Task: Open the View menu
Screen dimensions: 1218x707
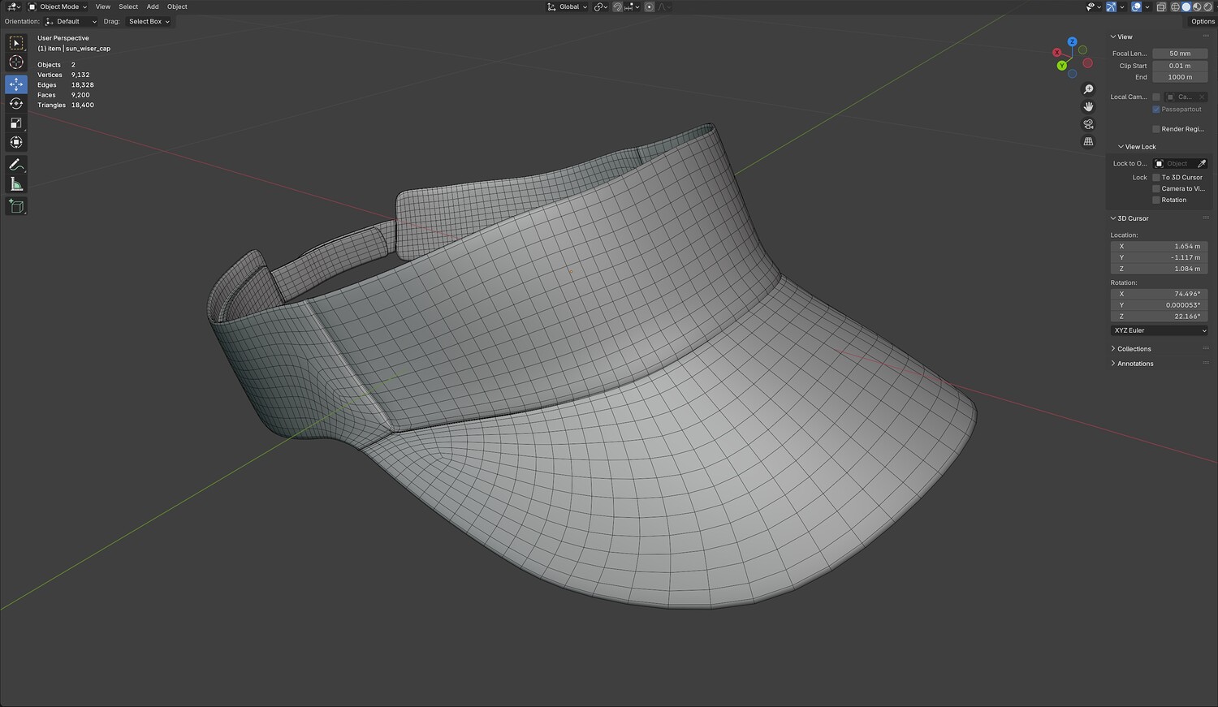Action: tap(103, 6)
